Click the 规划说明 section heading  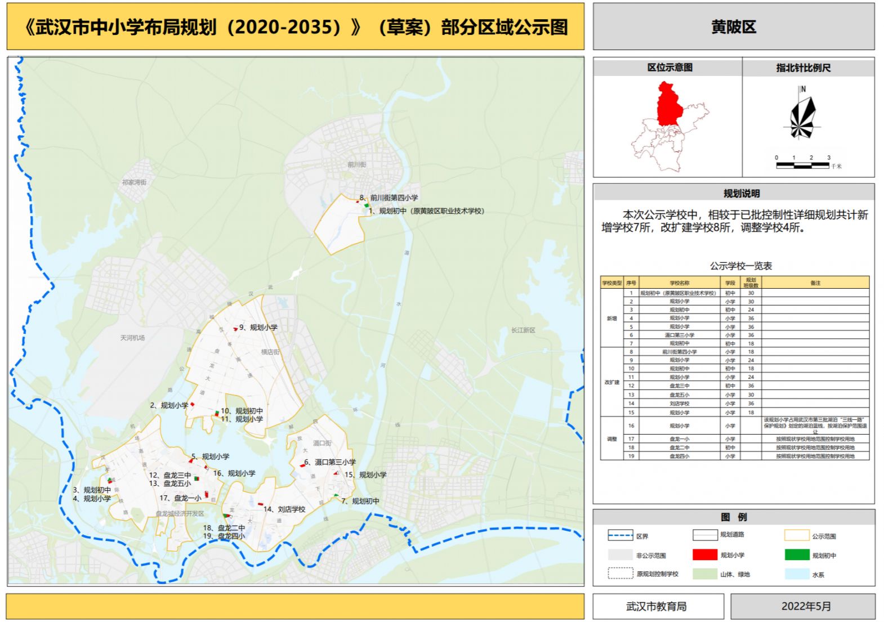pos(742,193)
